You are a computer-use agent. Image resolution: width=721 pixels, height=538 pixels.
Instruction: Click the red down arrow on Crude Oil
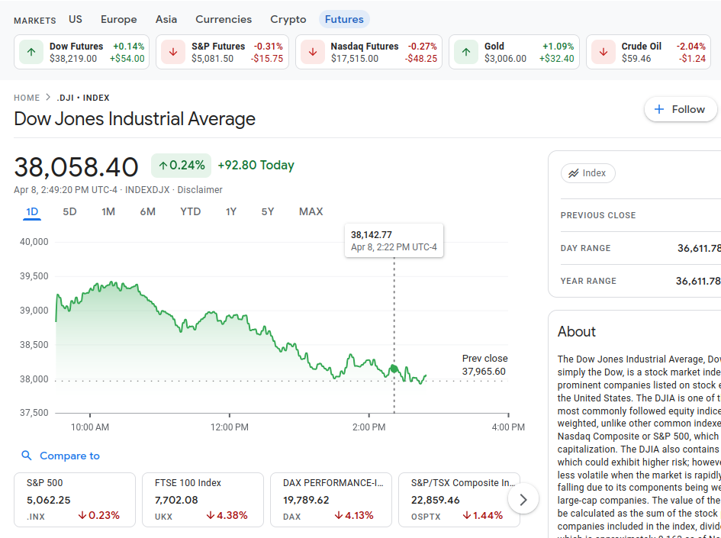pyautogui.click(x=604, y=52)
